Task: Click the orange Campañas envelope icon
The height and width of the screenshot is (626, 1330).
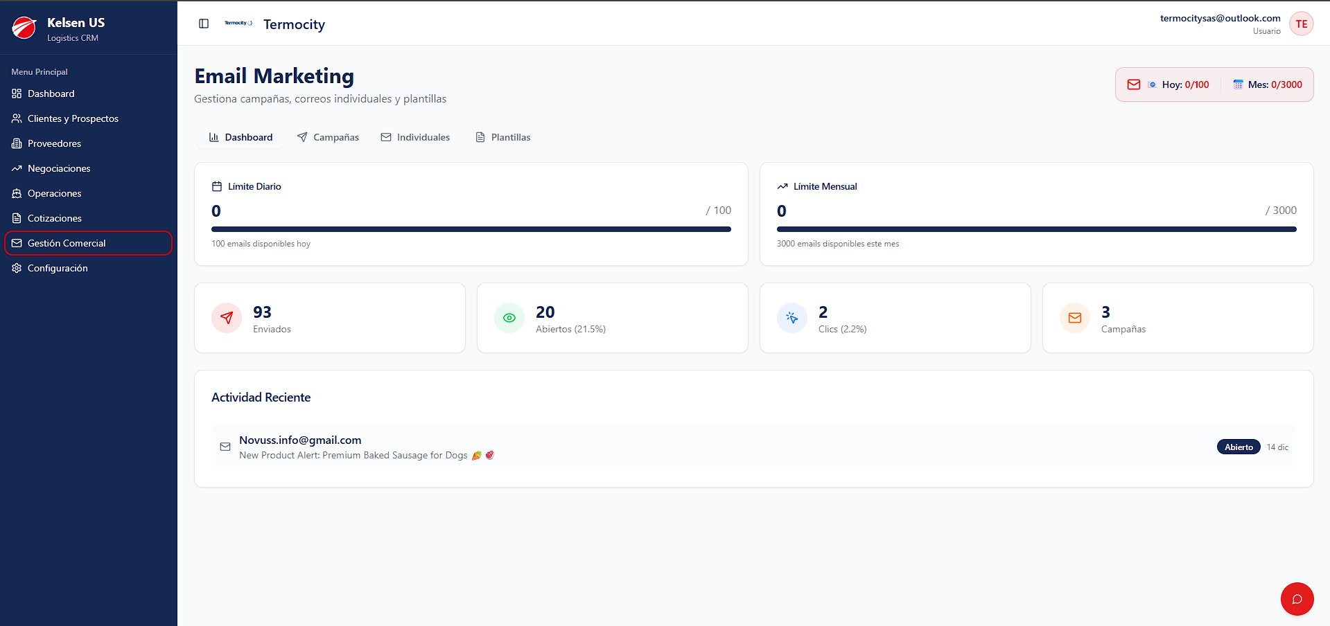Action: (1075, 318)
